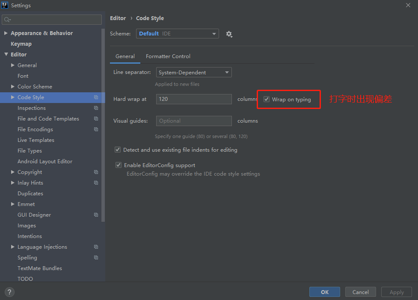Expand the Color Scheme node
The image size is (418, 300).
(x=12, y=86)
